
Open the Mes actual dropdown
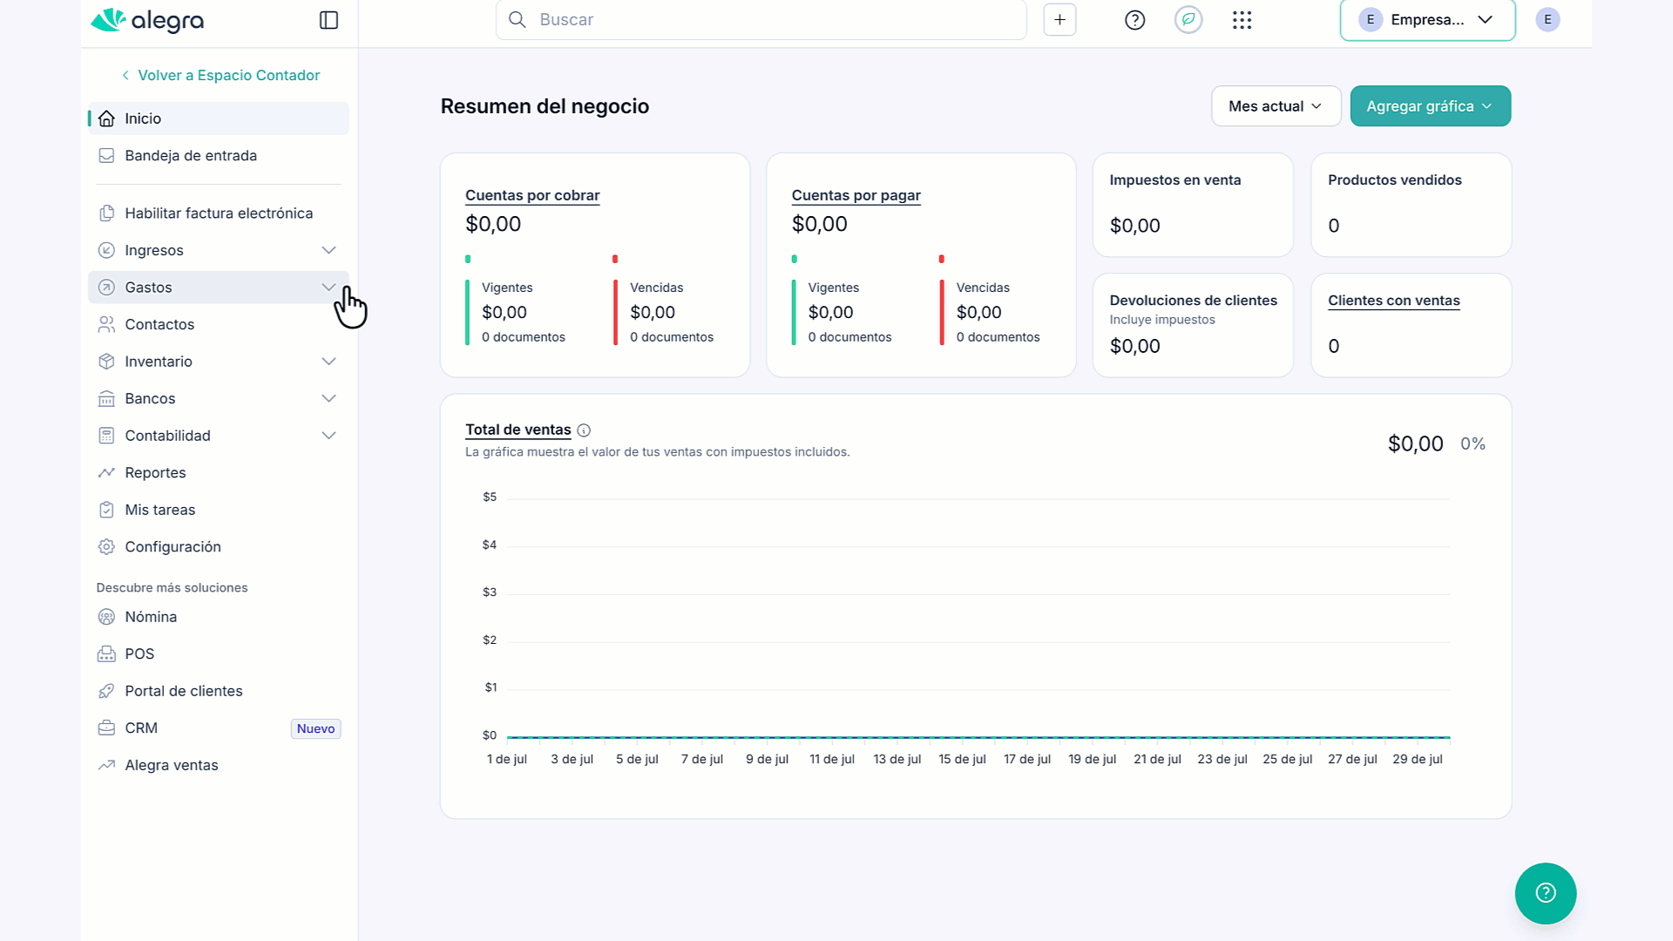(1276, 106)
